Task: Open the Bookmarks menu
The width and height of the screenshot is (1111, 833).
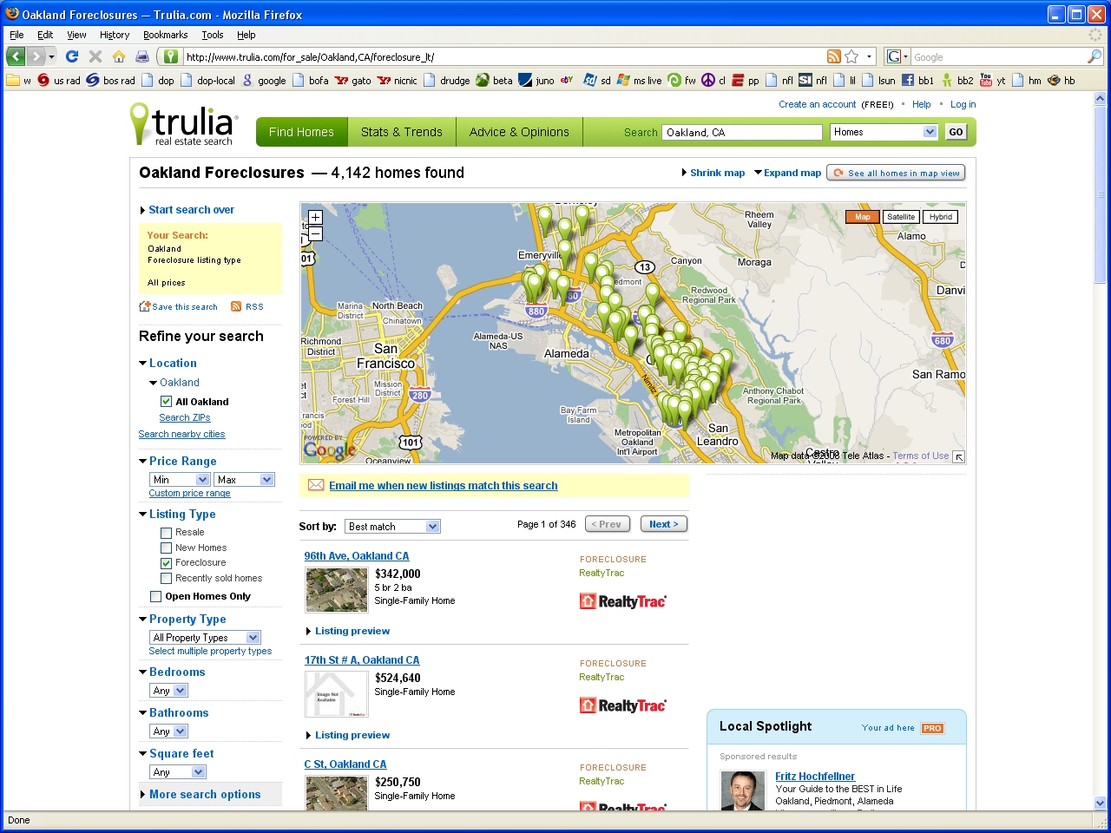Action: click(165, 35)
